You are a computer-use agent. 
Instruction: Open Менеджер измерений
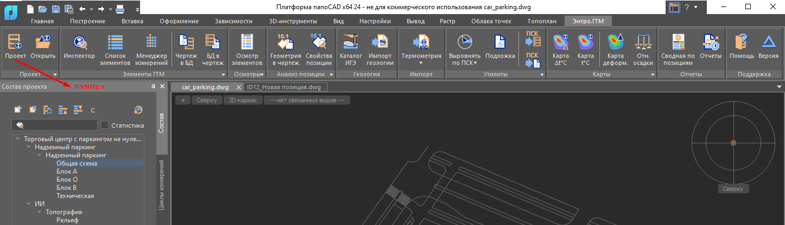[151, 47]
